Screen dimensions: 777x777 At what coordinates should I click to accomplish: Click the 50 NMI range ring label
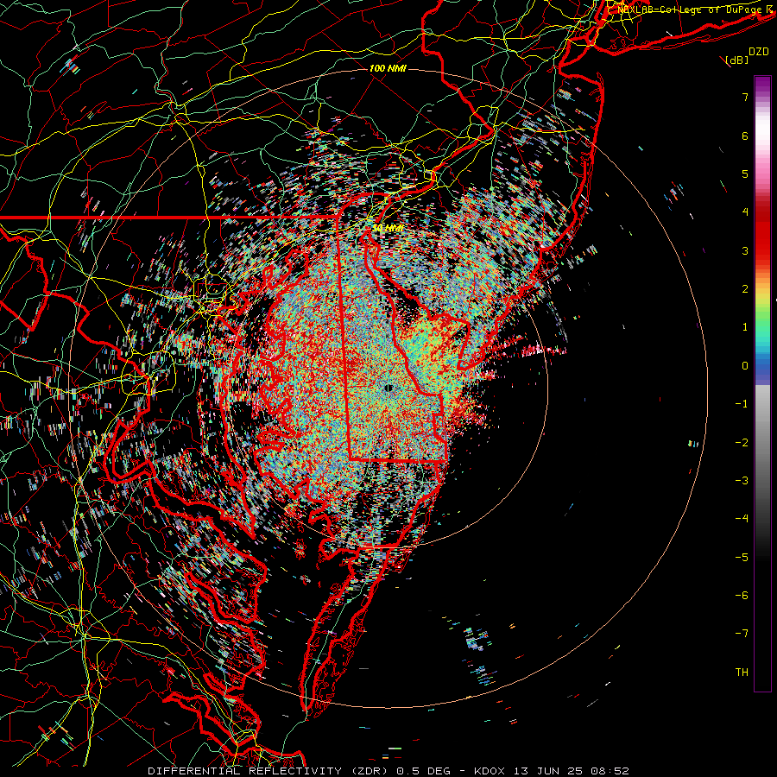click(388, 229)
